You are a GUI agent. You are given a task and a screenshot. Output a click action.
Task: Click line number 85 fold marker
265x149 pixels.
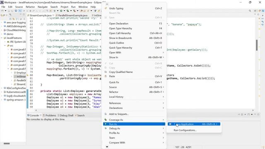click(x=34, y=91)
